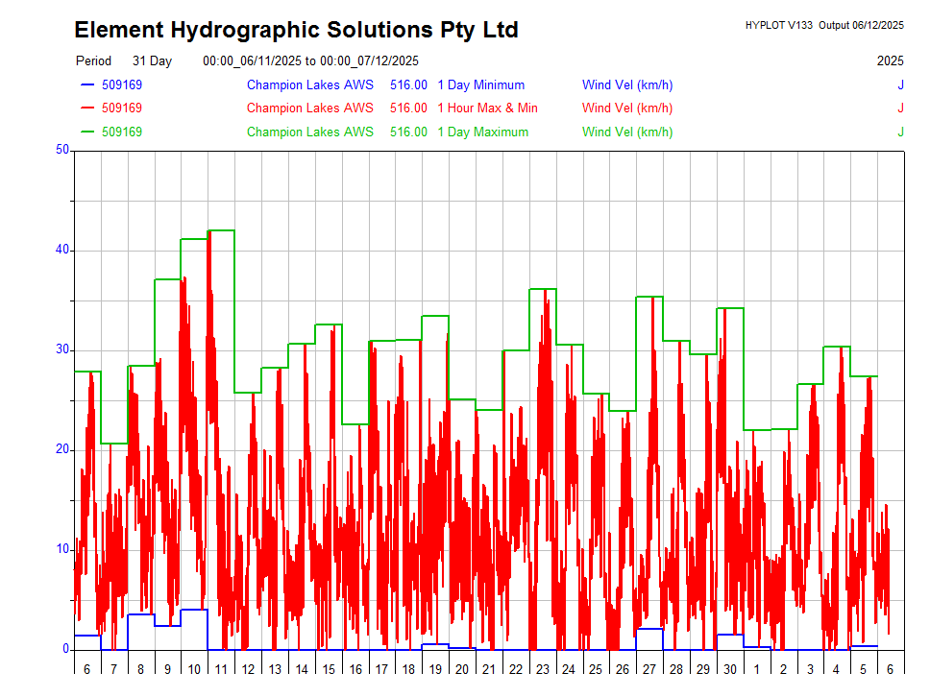The image size is (930, 697).
Task: Click the '31 Day' period value
Action: tap(152, 61)
